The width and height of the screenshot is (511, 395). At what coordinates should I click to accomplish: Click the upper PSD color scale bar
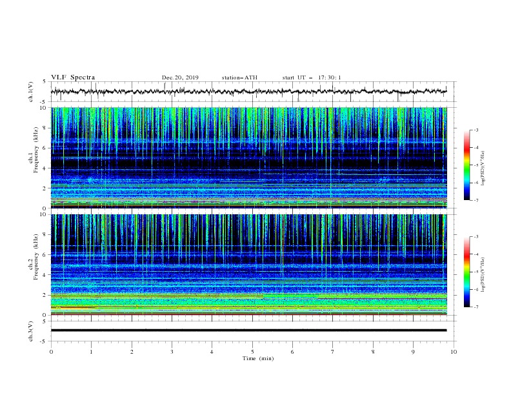[x=466, y=165]
